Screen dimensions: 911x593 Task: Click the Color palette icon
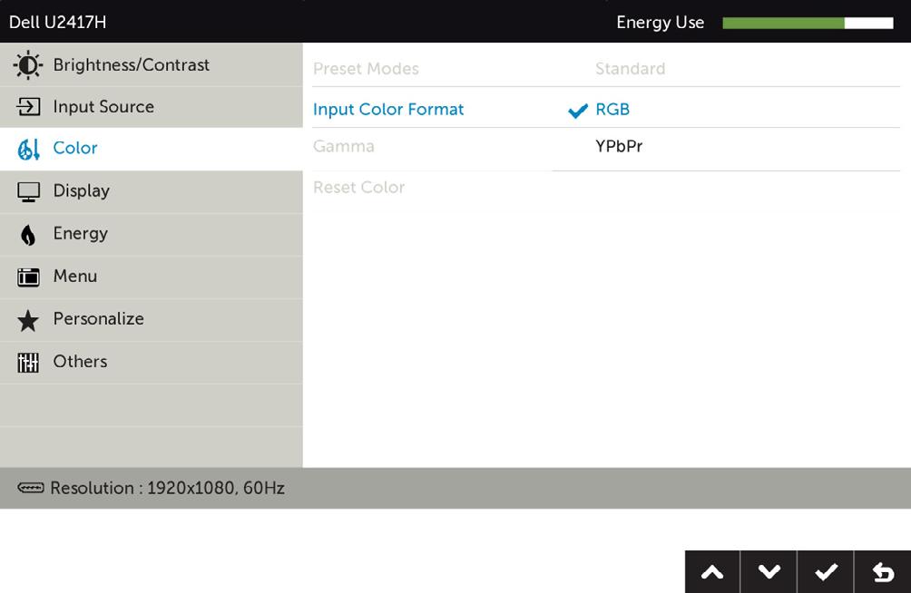28,150
